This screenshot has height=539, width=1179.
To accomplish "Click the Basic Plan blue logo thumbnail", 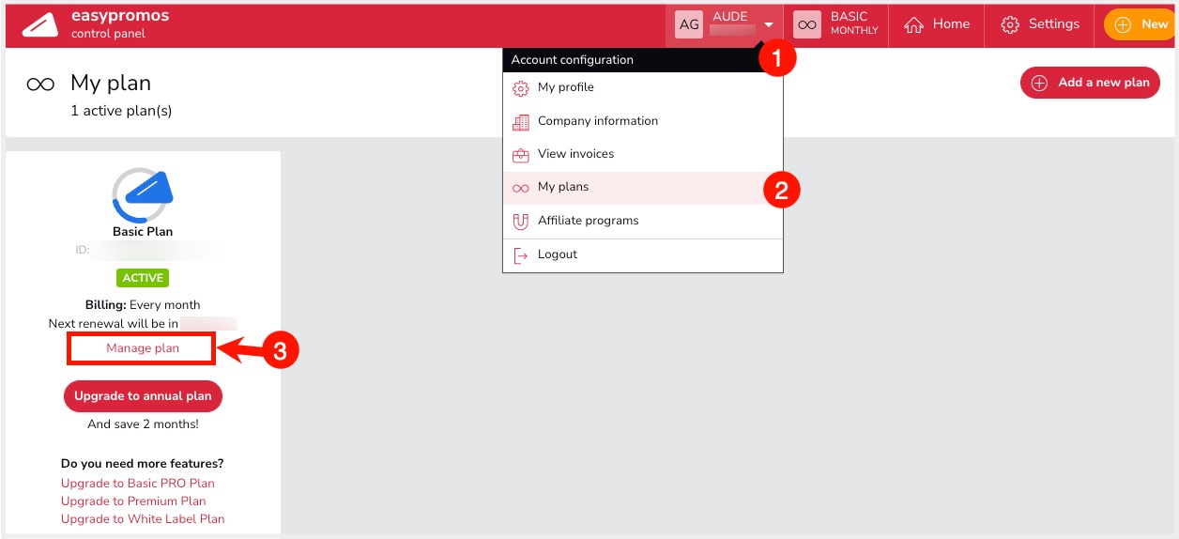I will click(143, 195).
